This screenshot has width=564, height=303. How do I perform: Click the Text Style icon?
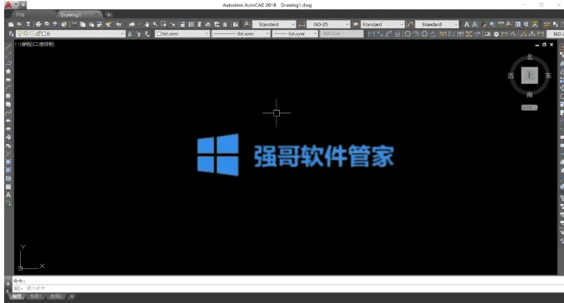click(x=247, y=24)
